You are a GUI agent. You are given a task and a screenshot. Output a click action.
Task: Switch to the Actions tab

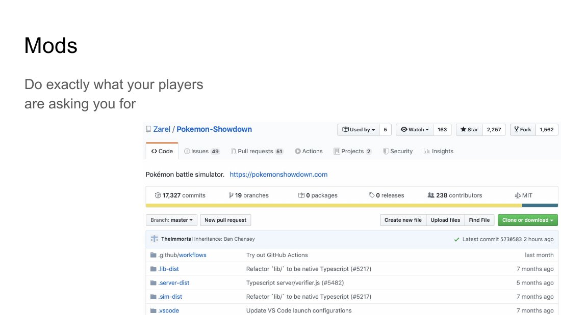click(x=309, y=152)
